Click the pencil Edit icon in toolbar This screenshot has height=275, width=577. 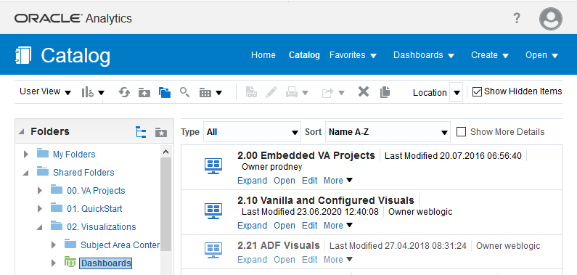[271, 92]
